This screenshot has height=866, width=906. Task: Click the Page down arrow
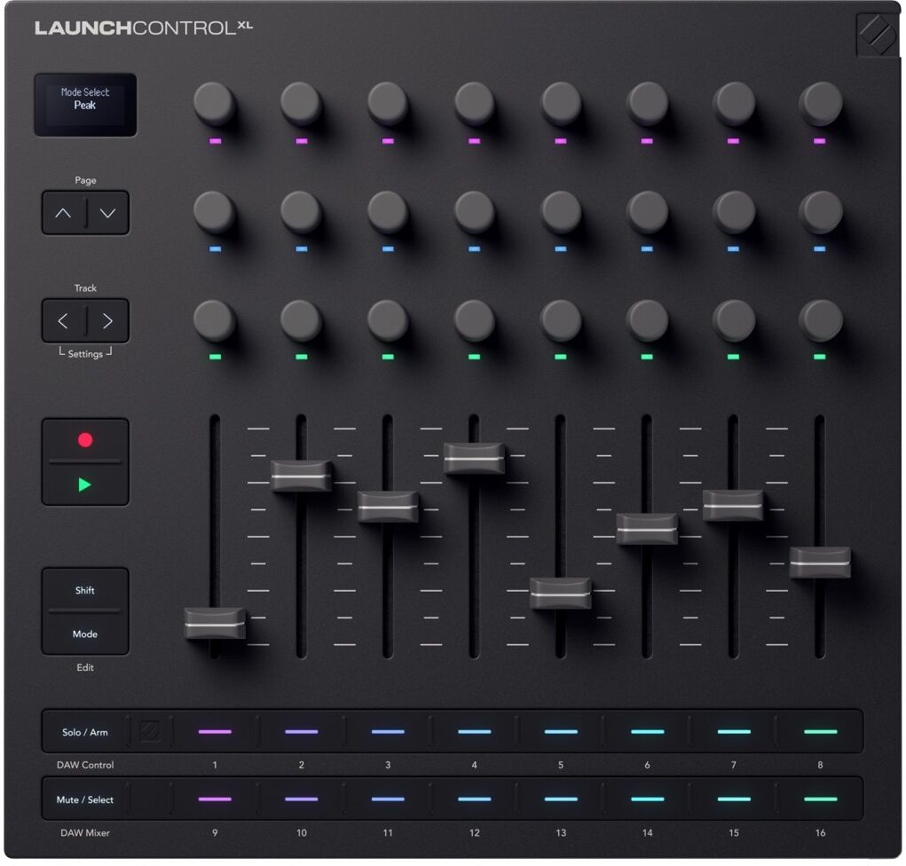pyautogui.click(x=107, y=213)
